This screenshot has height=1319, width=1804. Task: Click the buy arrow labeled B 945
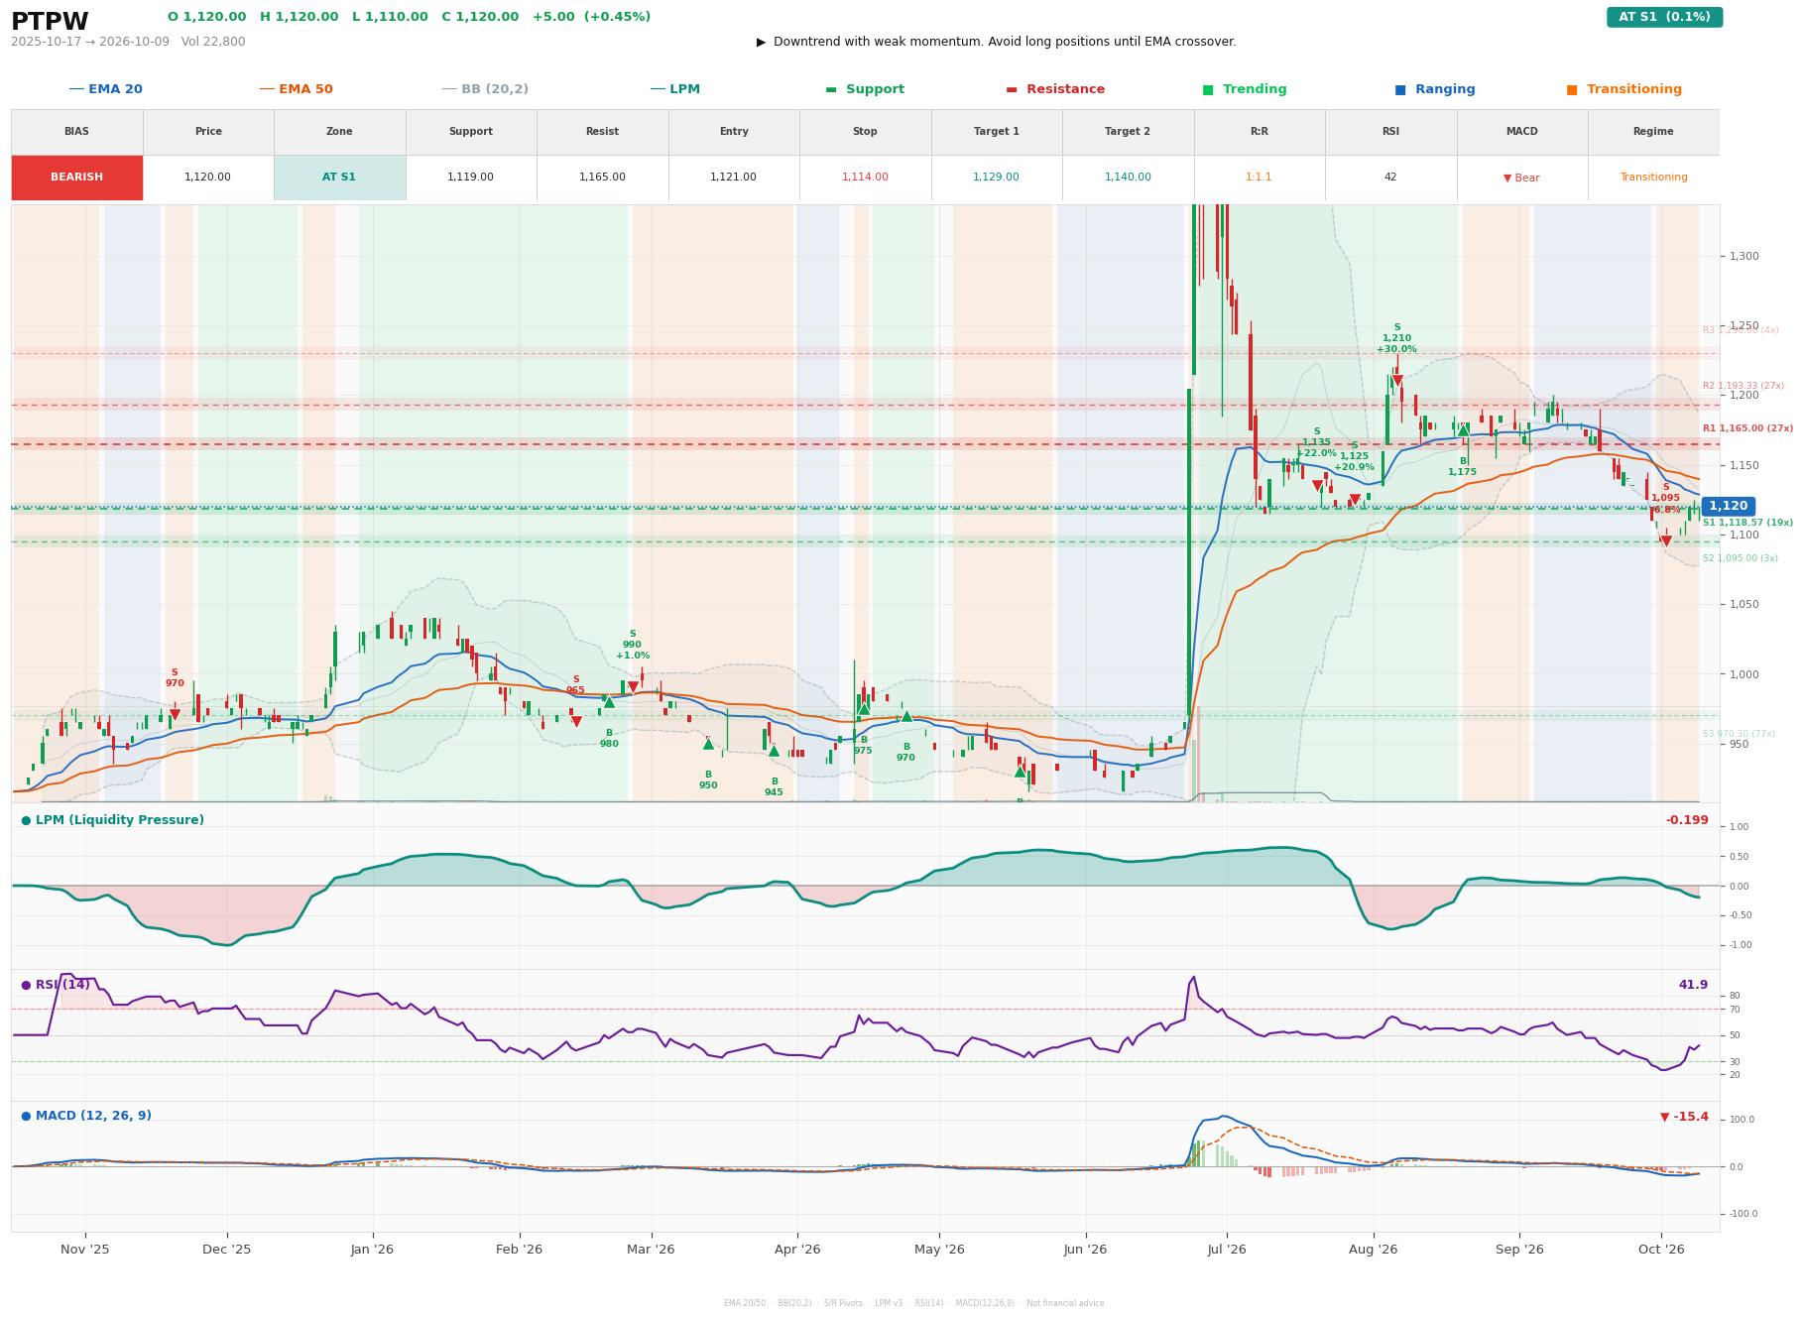774,751
